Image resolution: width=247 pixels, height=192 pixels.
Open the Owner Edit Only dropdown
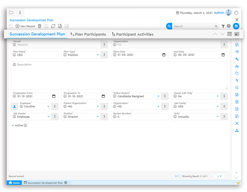pos(218,96)
